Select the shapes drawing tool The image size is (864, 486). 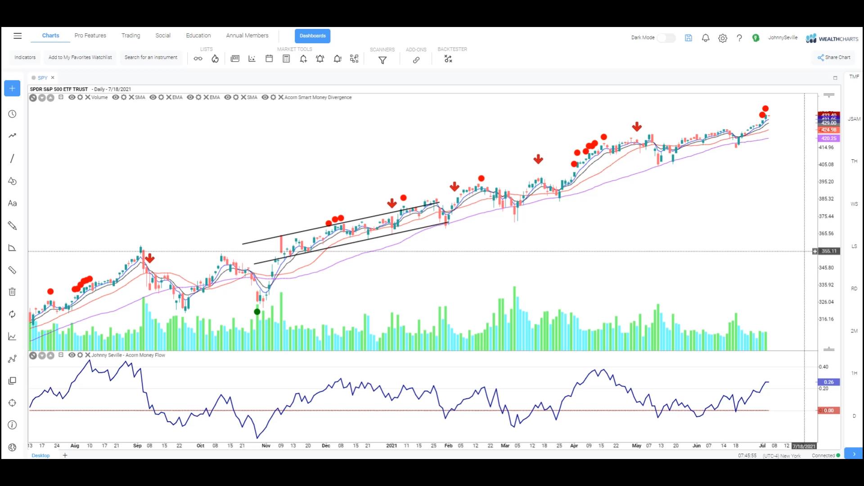12,181
